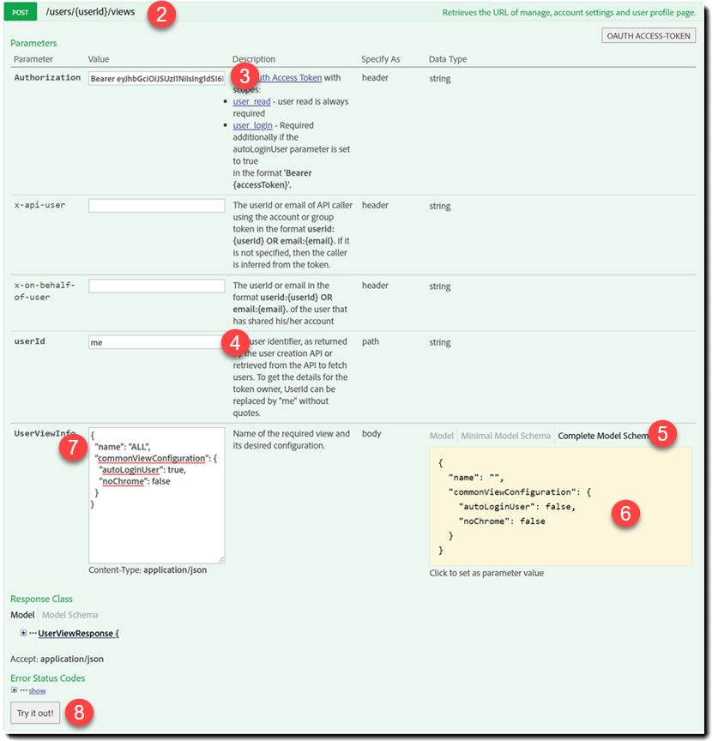Viewport: 712px width, 741px height.
Task: Click the Data Type column header
Action: (448, 59)
